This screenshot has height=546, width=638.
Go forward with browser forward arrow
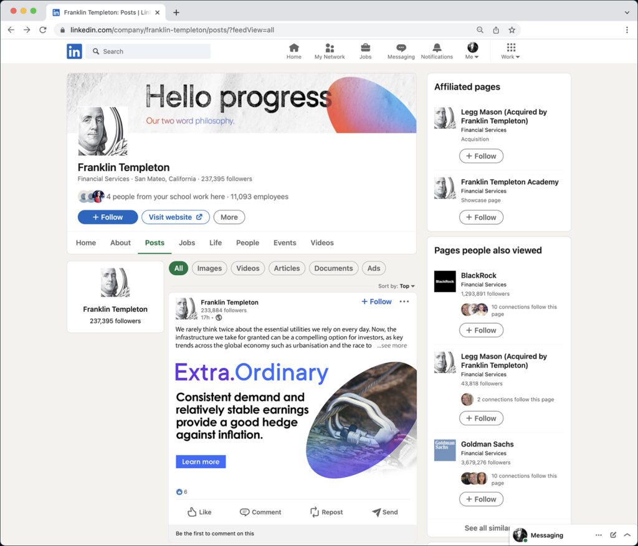click(x=27, y=30)
